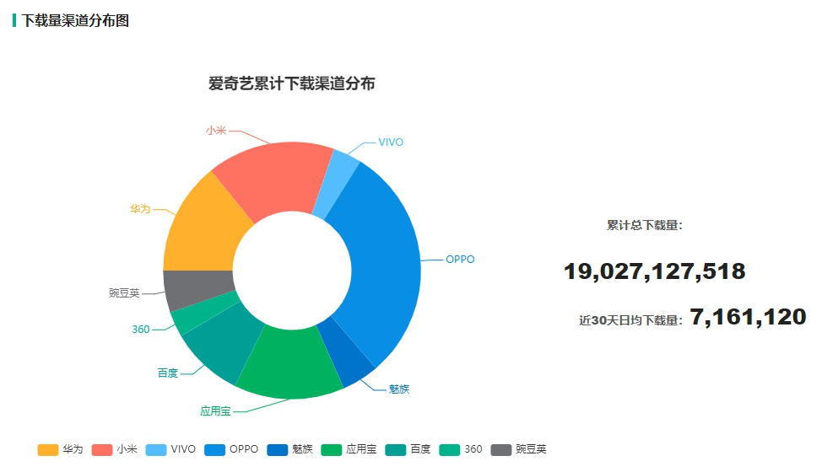Click the VIVO legend label text

point(183,449)
